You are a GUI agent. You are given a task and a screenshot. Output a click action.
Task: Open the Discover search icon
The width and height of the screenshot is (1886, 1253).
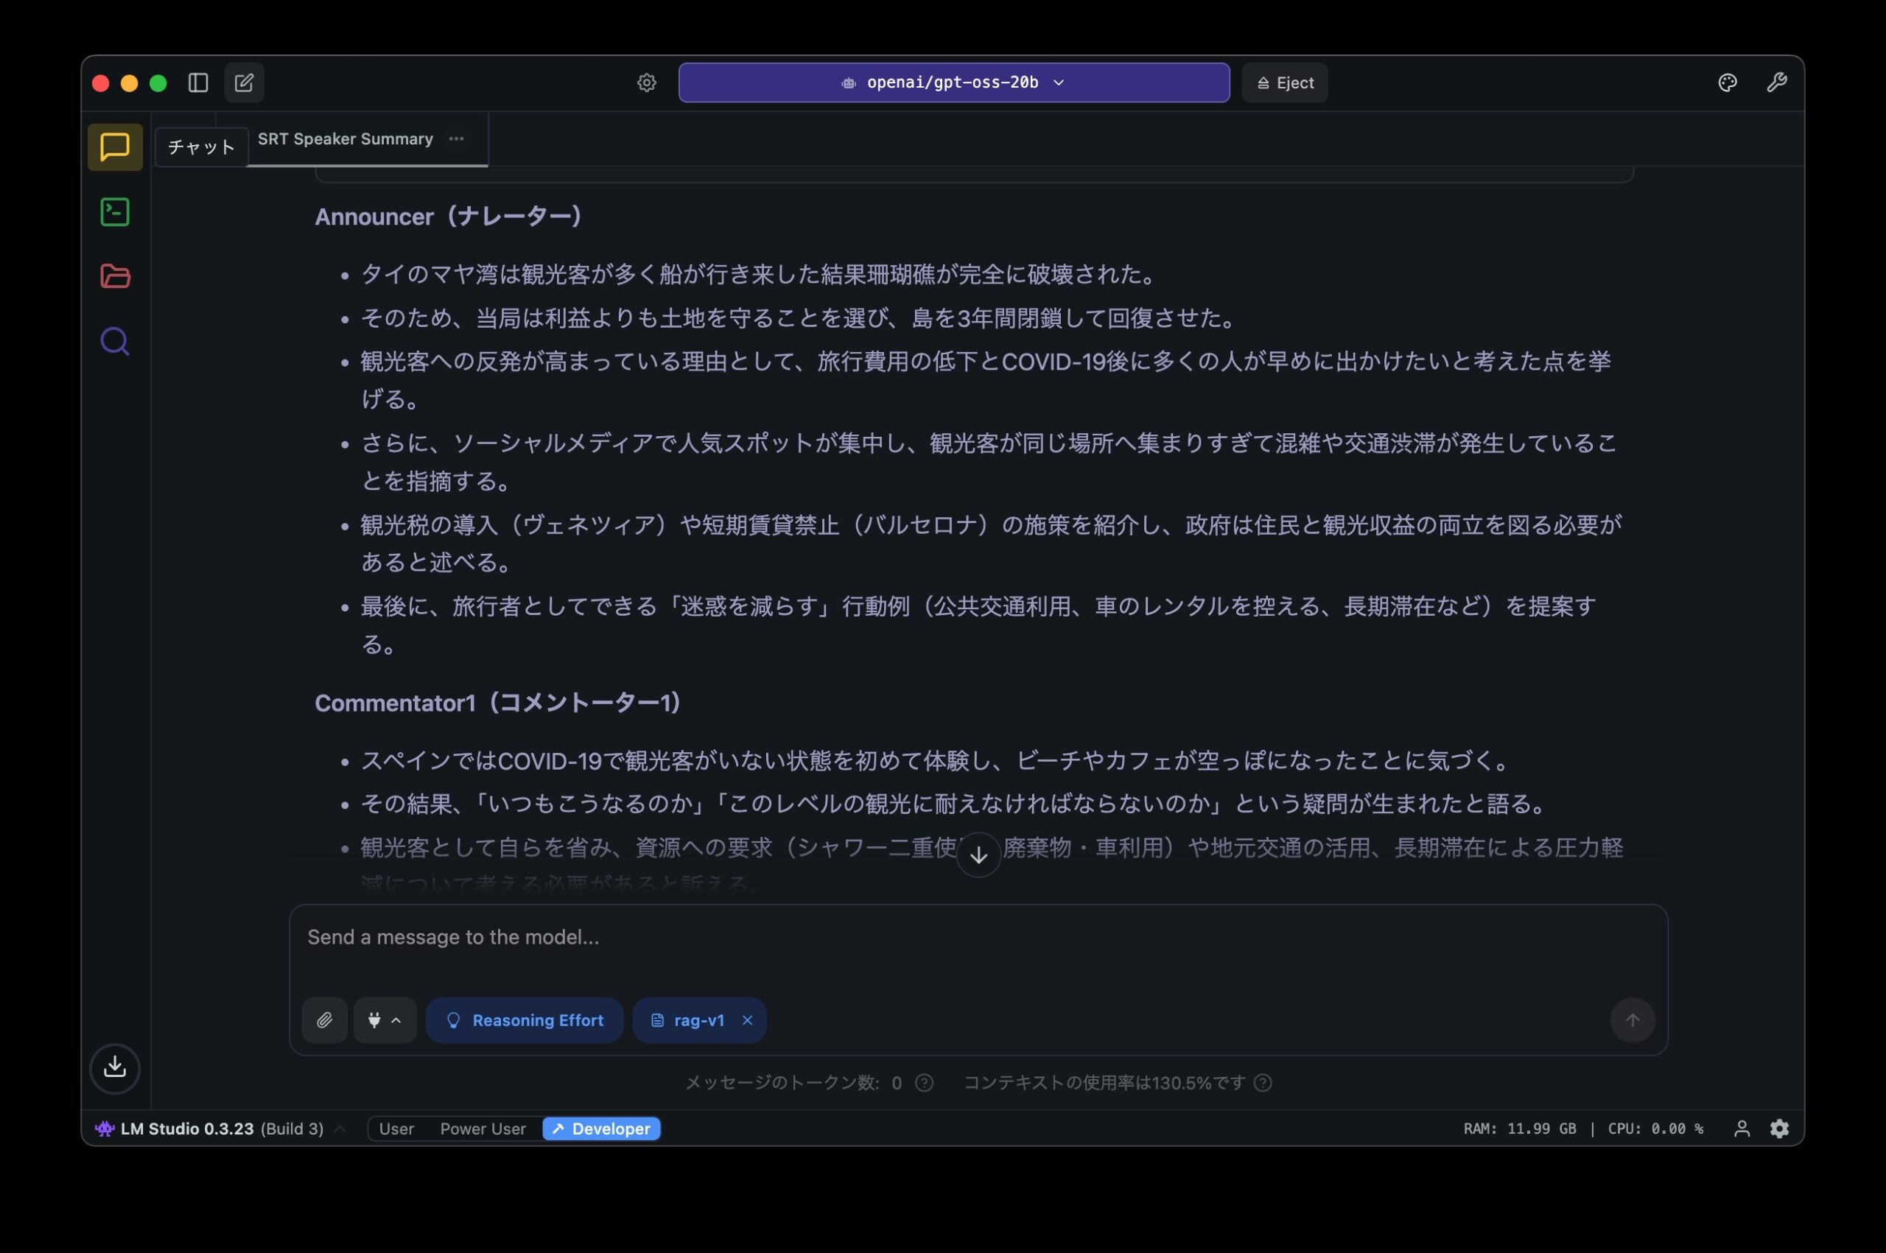115,341
